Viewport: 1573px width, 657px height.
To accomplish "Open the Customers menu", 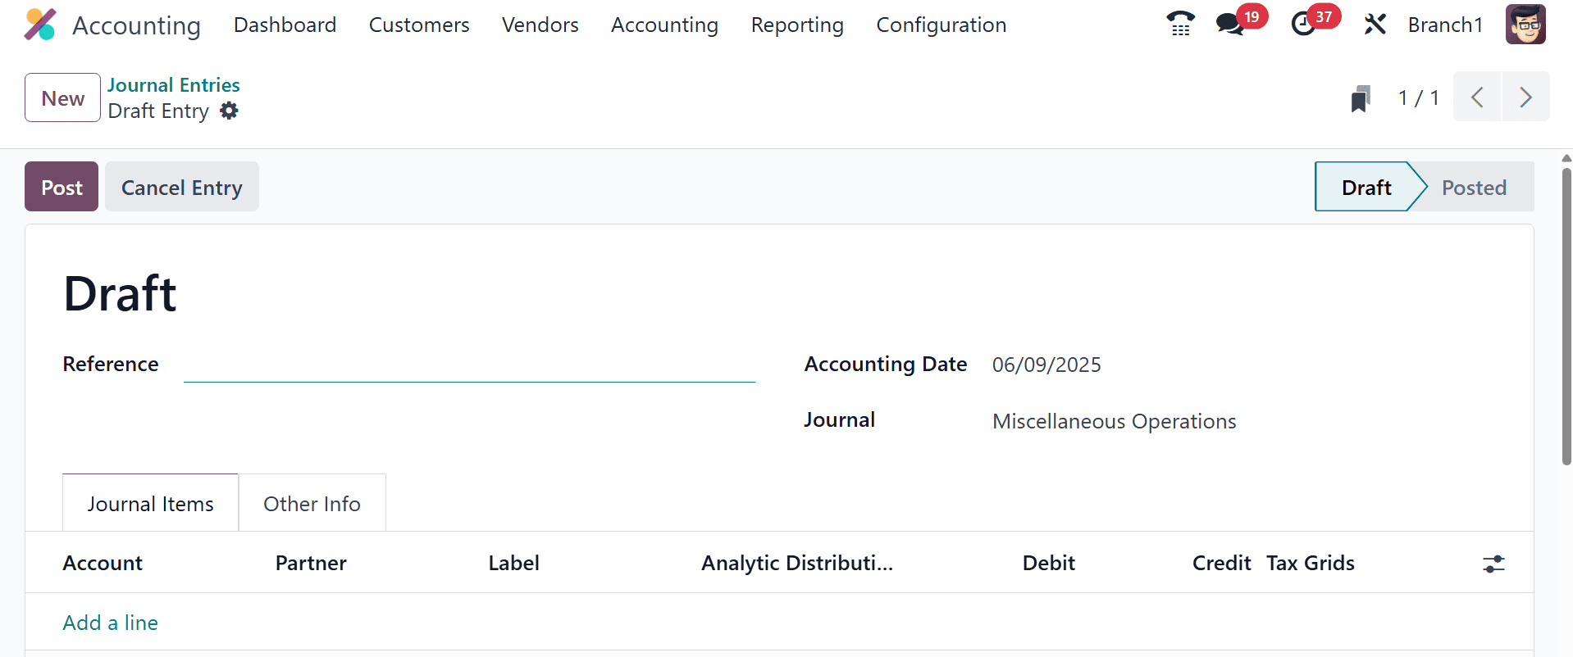I will click(x=419, y=25).
